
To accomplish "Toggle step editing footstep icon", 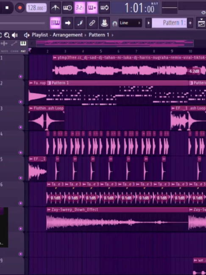I will (80, 23).
